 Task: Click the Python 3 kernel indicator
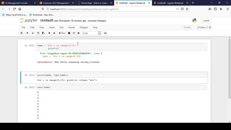click(x=205, y=27)
